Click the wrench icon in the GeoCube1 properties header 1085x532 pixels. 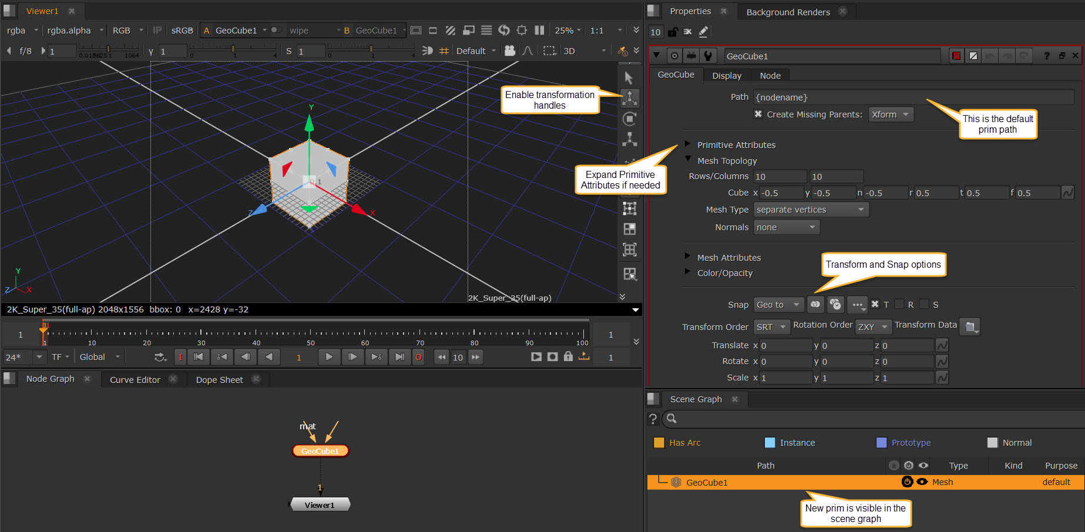707,56
